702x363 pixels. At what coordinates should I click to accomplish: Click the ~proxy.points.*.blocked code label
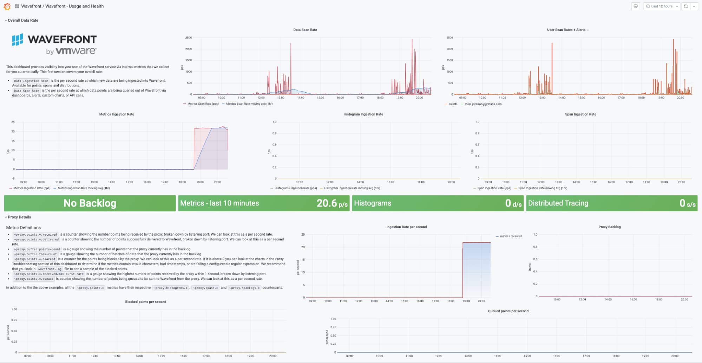tap(34, 259)
